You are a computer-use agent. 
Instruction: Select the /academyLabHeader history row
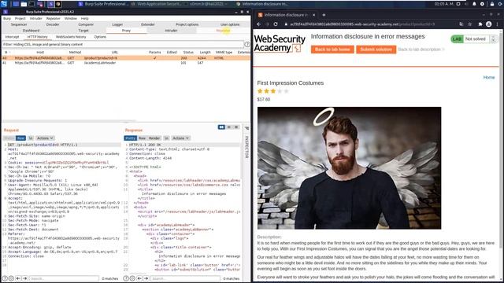(126, 63)
